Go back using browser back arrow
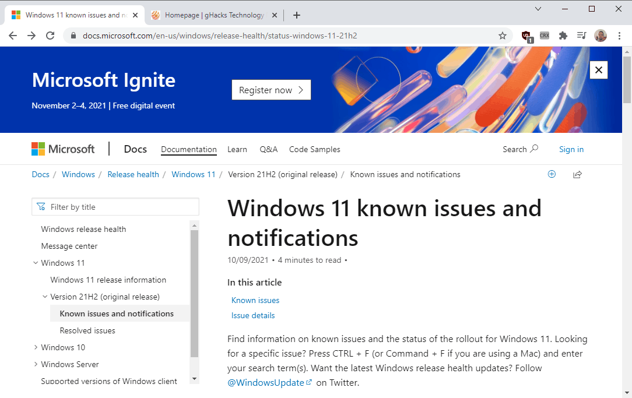This screenshot has width=632, height=398. click(13, 36)
